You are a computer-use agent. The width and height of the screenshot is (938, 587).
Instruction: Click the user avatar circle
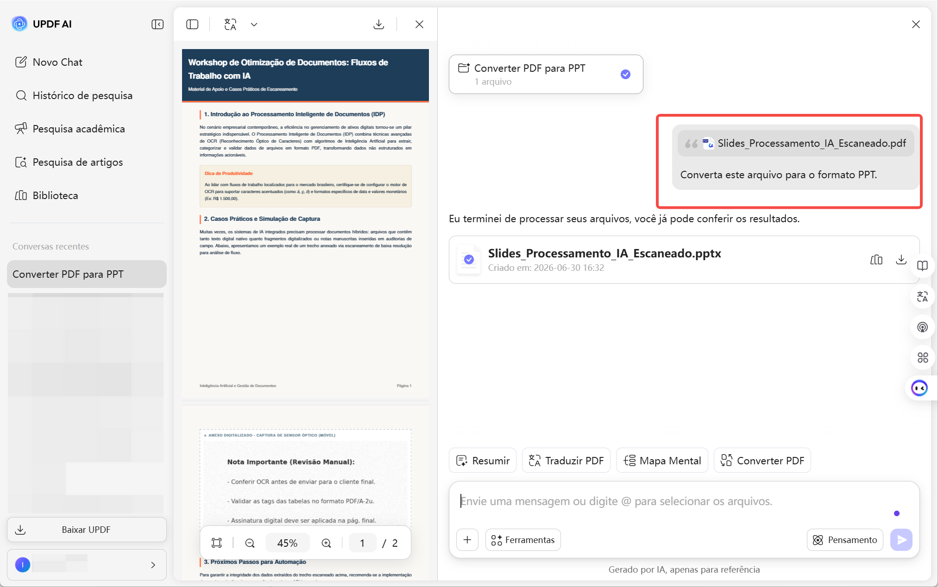pyautogui.click(x=23, y=565)
